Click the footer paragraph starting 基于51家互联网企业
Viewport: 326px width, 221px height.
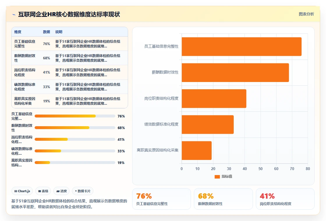coord(69,204)
